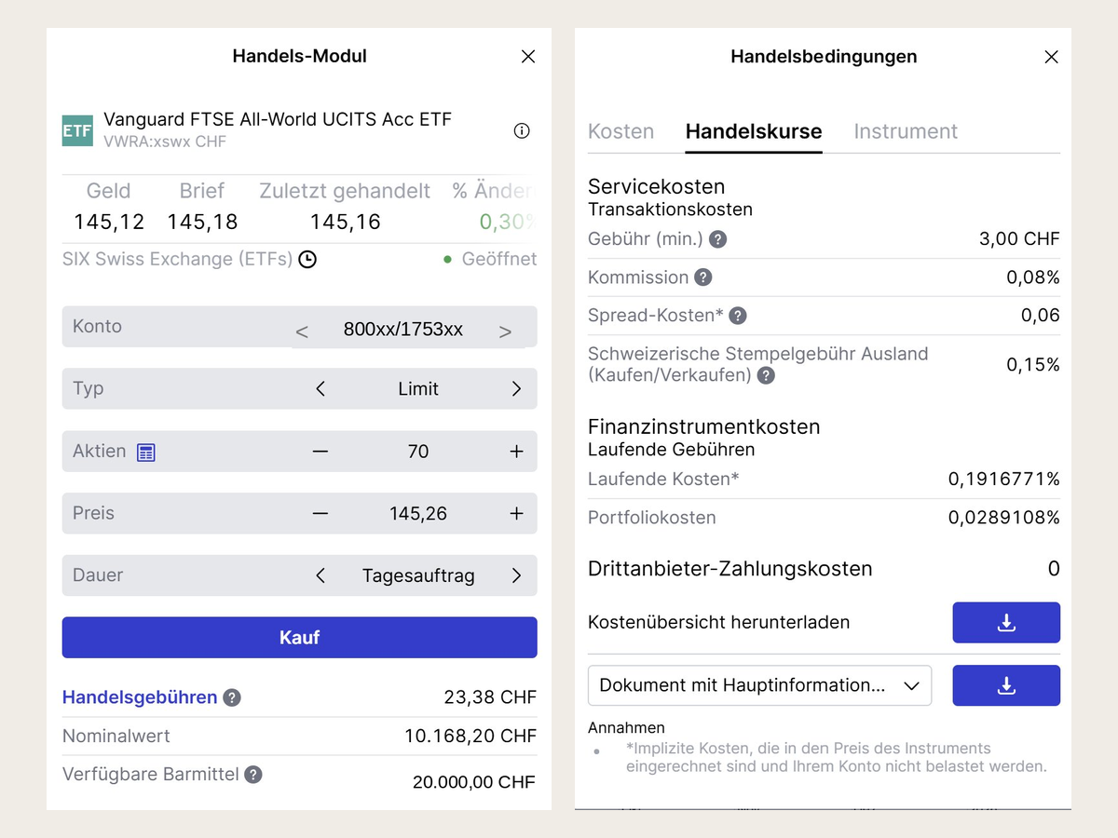This screenshot has height=838, width=1118.
Task: Click the blue Kauf button
Action: 300,638
